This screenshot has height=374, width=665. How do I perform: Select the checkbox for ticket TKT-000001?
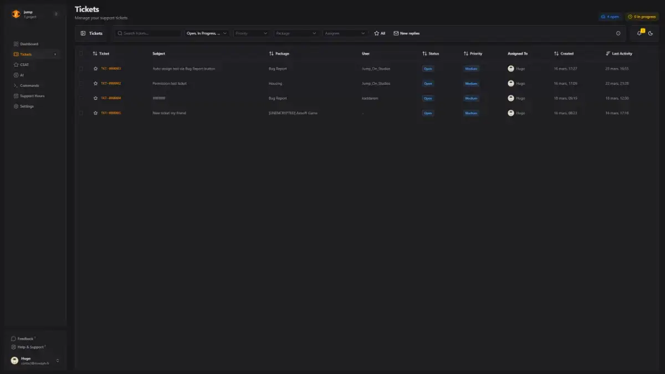[81, 113]
